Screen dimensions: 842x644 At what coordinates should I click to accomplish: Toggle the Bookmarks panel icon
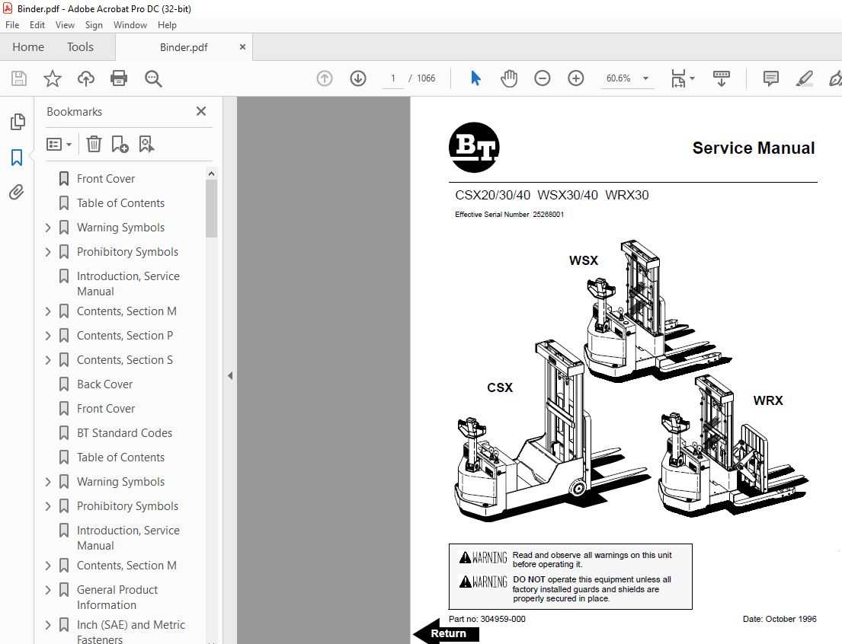click(18, 158)
